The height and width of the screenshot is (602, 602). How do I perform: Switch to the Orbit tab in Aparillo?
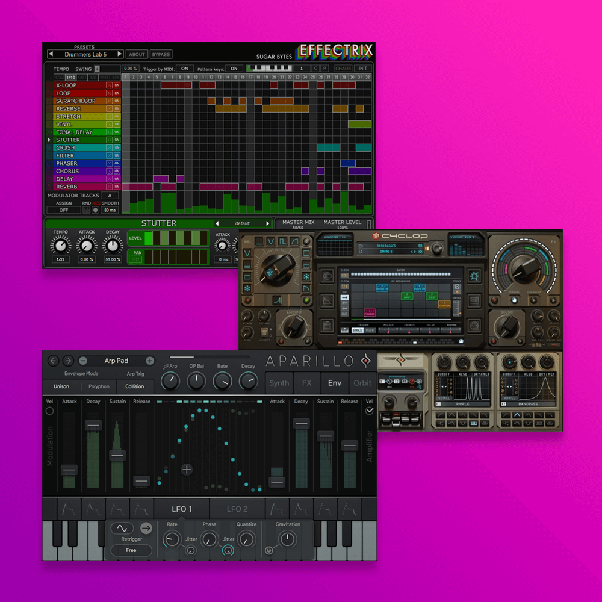click(x=362, y=383)
